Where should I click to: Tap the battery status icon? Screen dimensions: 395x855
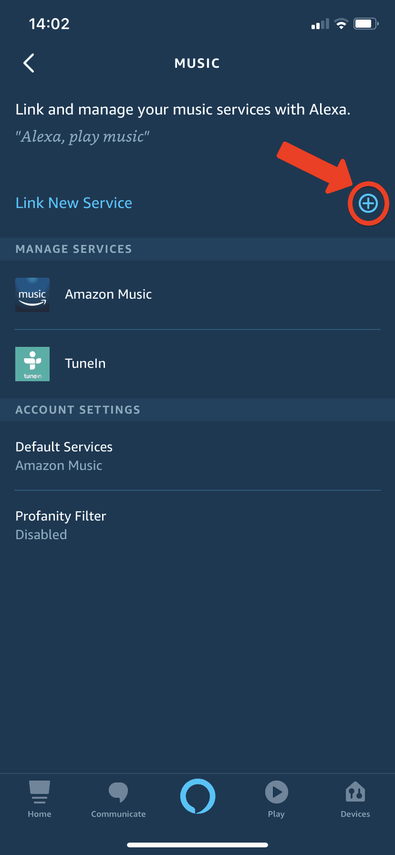366,24
